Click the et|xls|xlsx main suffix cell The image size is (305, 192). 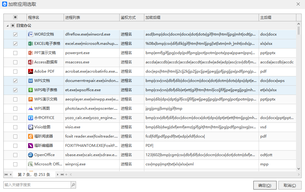point(277,90)
